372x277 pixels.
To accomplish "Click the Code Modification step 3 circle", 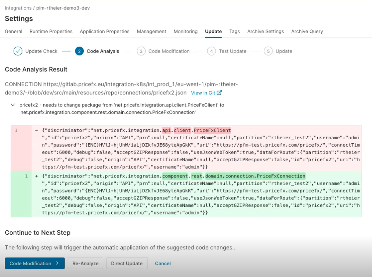I will 141,51.
